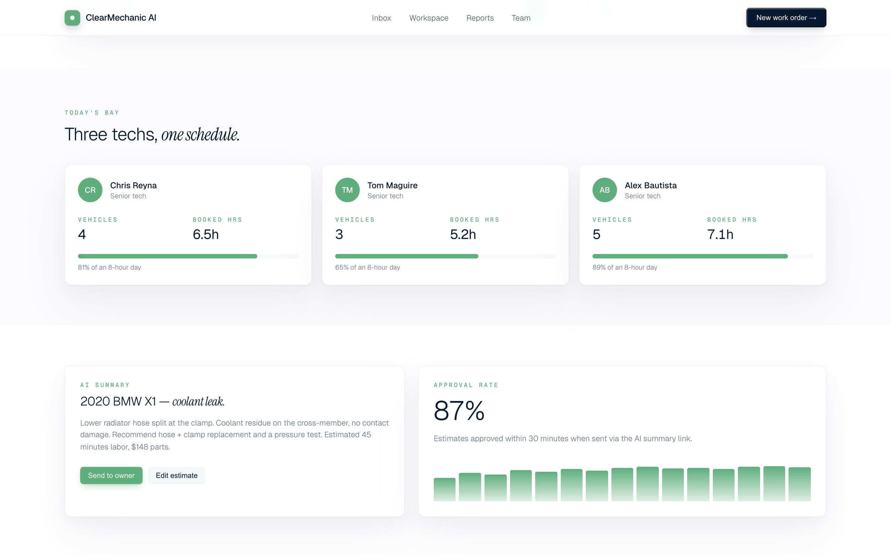The width and height of the screenshot is (891, 557).
Task: Click the 2020 BMW X1 summary heading
Action: click(x=152, y=401)
